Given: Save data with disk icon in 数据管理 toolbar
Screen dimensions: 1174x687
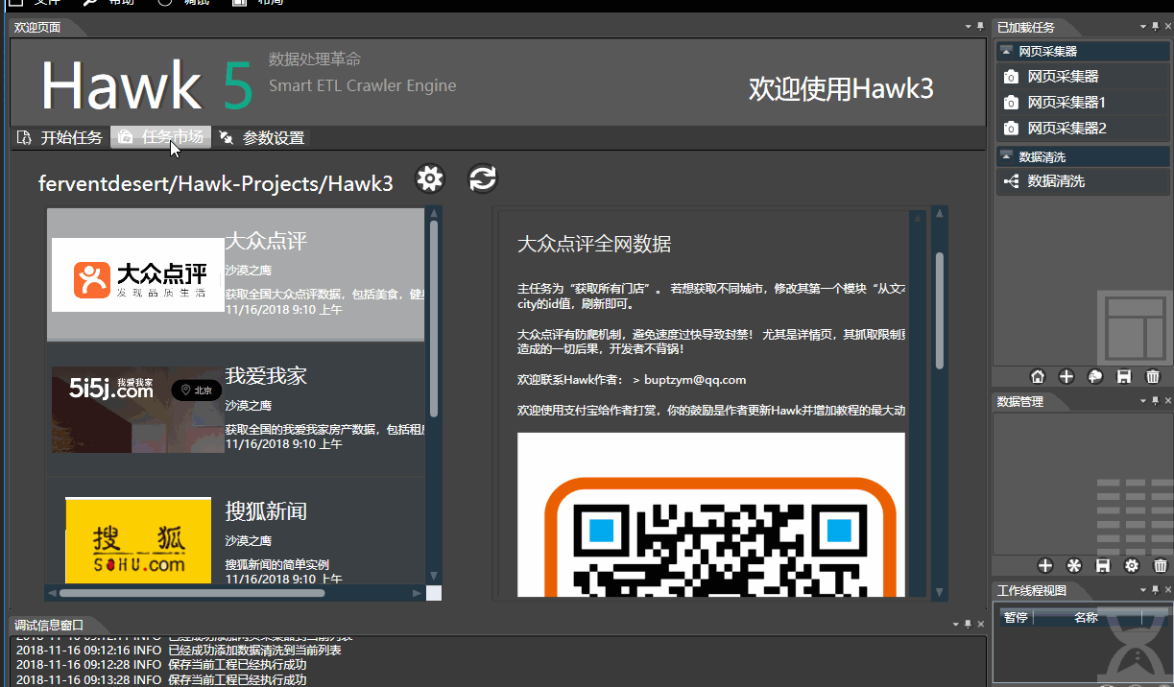Looking at the screenshot, I should pyautogui.click(x=1103, y=566).
